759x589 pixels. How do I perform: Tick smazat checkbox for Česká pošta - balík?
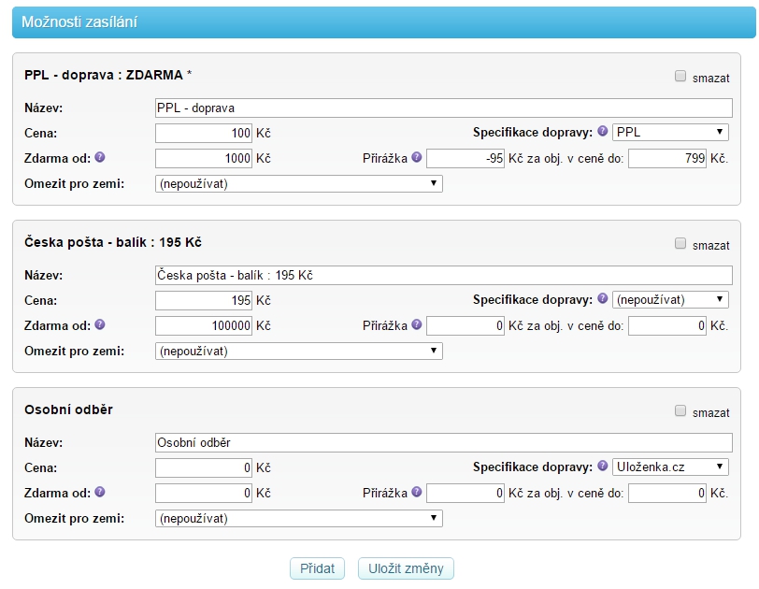click(x=680, y=244)
